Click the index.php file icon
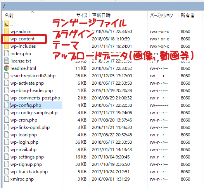The width and height of the screenshot is (204, 188). pyautogui.click(x=7, y=54)
